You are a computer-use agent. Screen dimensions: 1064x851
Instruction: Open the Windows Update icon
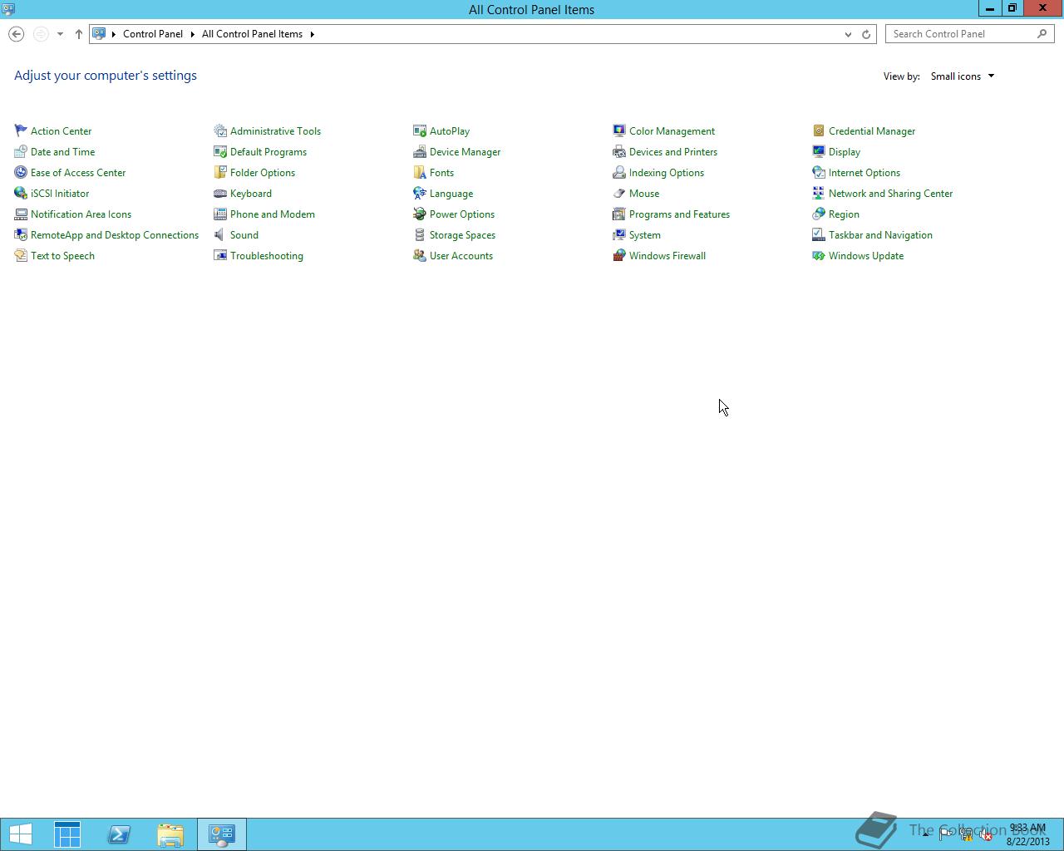(x=819, y=255)
